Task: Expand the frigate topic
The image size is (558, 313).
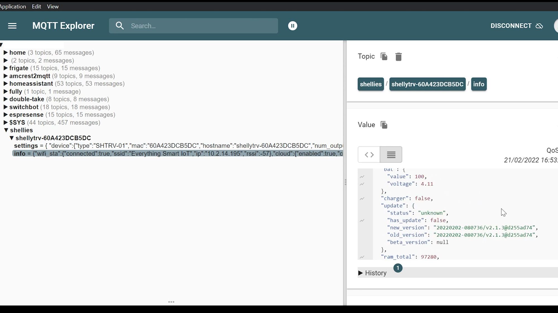Action: (5, 68)
